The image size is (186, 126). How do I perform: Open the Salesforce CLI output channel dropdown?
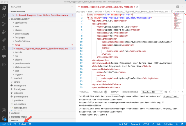(152, 92)
